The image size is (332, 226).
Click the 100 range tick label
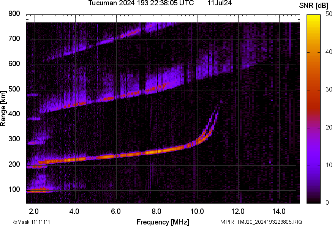tap(14, 190)
